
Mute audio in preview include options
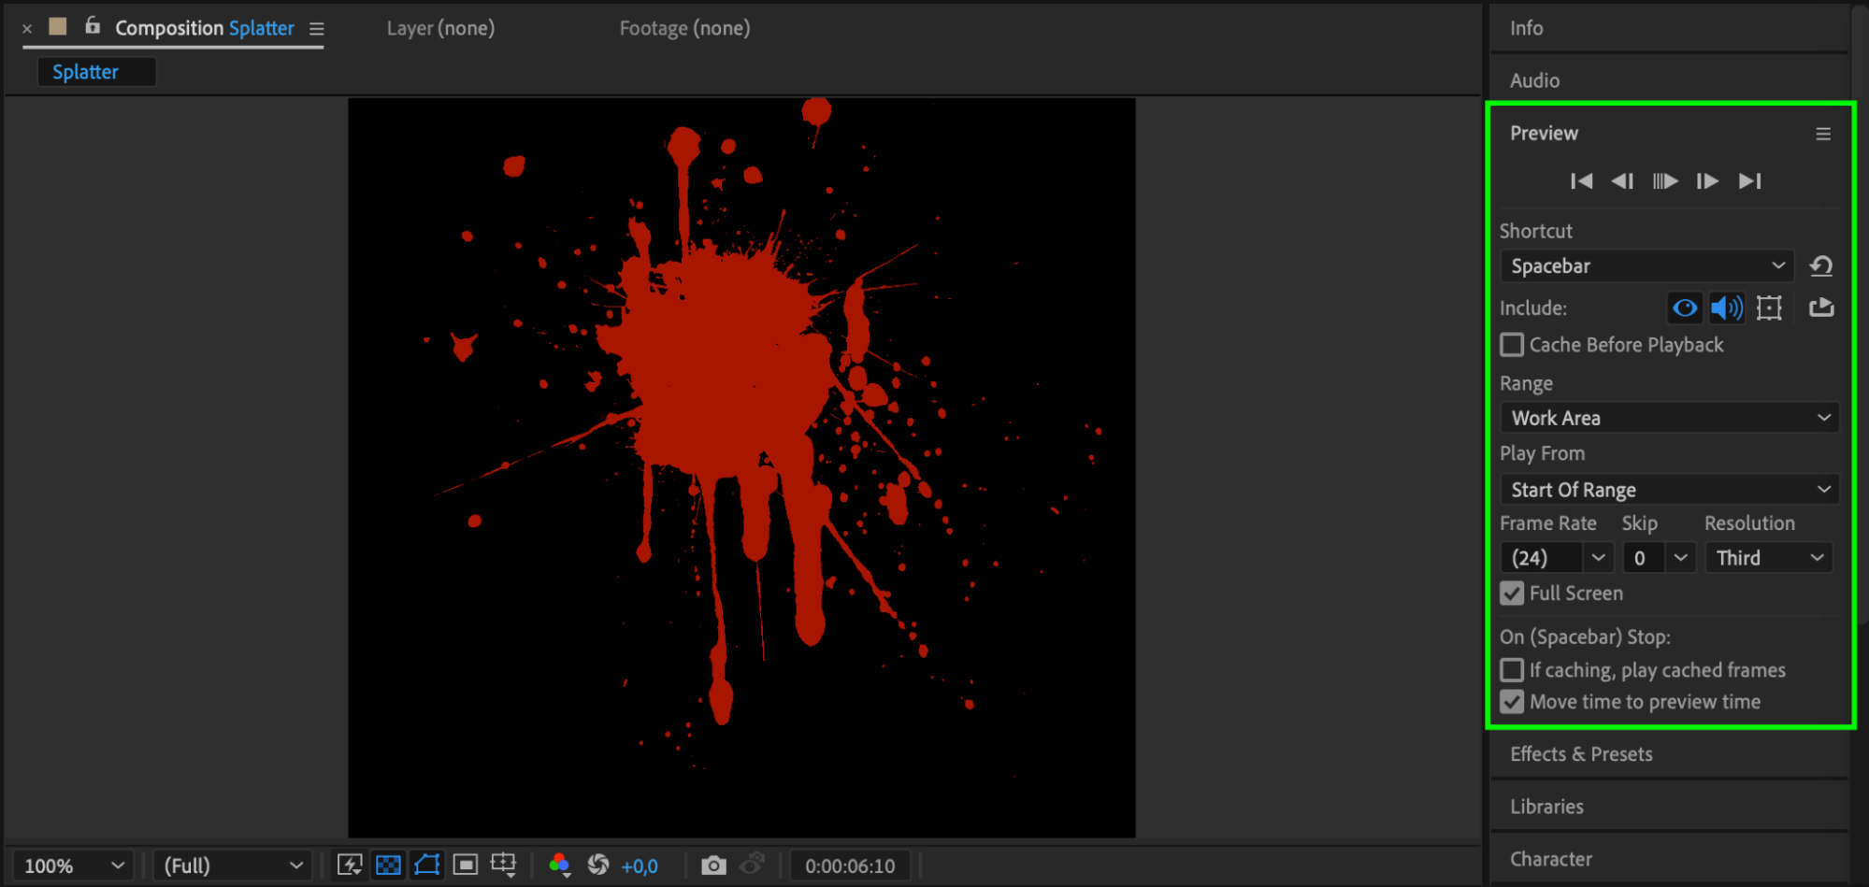click(1726, 308)
